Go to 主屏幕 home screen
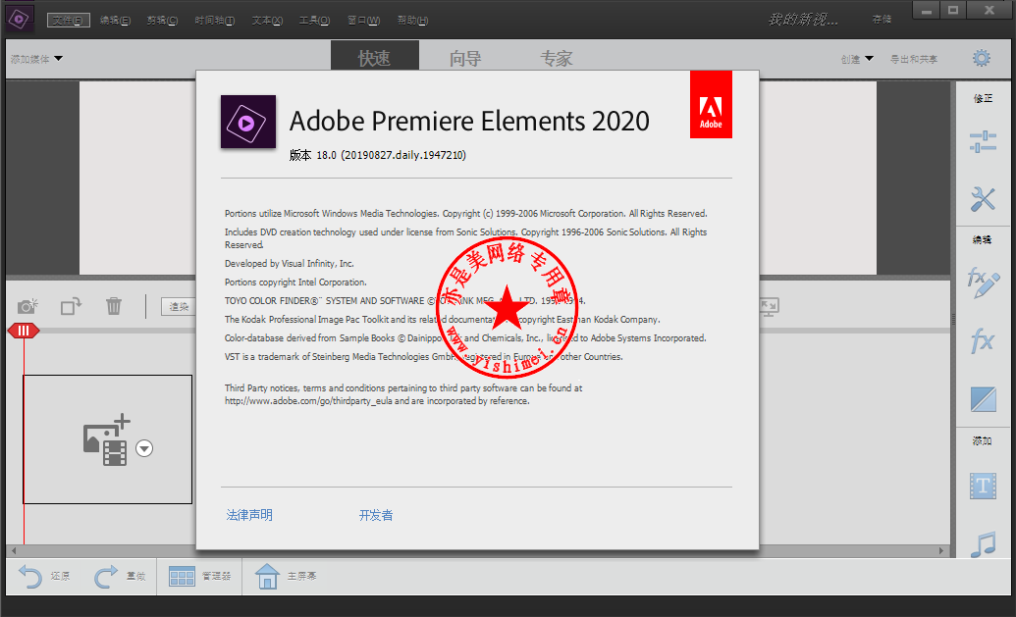 [x=286, y=576]
